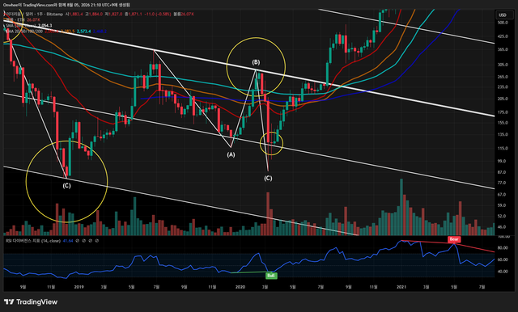Image resolution: width=518 pixels, height=312 pixels.
Task: Click the 2019 label on the time axis
Action: (79, 287)
